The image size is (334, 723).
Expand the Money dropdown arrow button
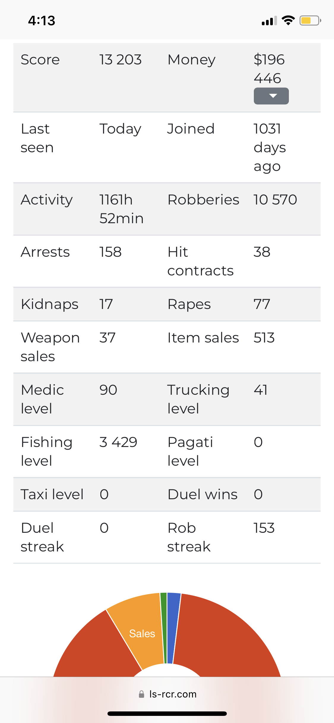point(271,96)
